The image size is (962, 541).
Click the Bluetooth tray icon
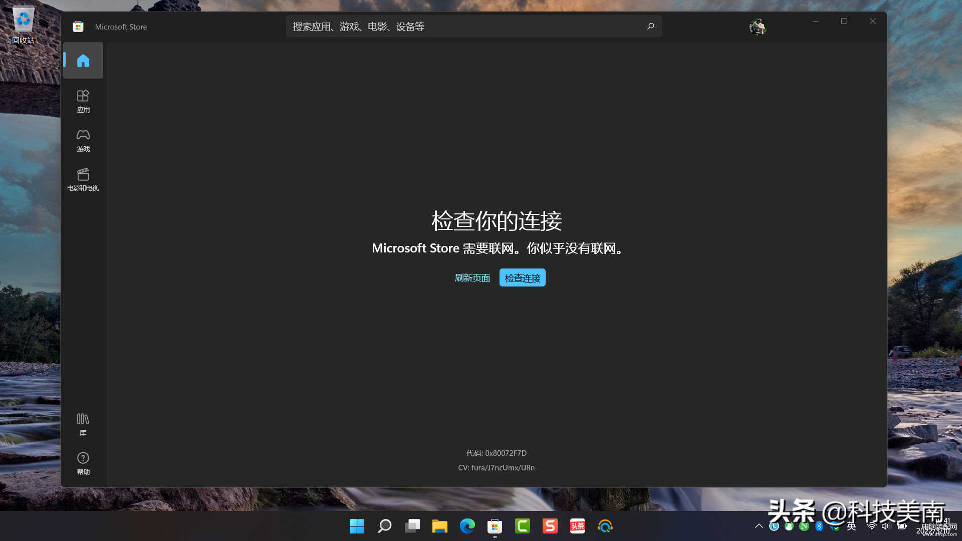coord(819,526)
